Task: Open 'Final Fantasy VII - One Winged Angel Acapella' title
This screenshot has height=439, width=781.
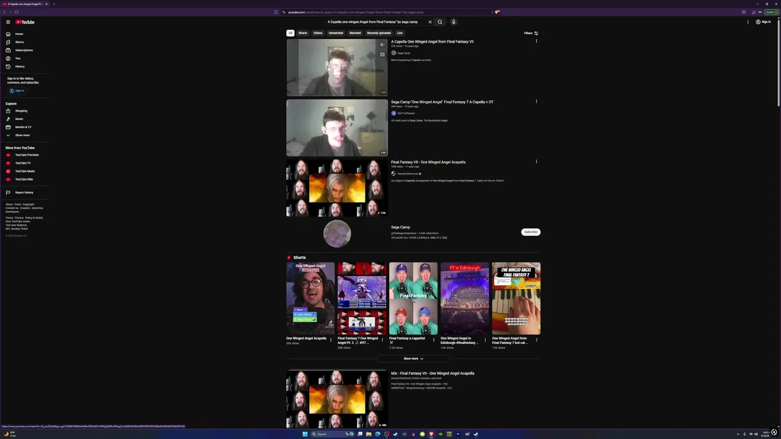Action: [x=428, y=162]
